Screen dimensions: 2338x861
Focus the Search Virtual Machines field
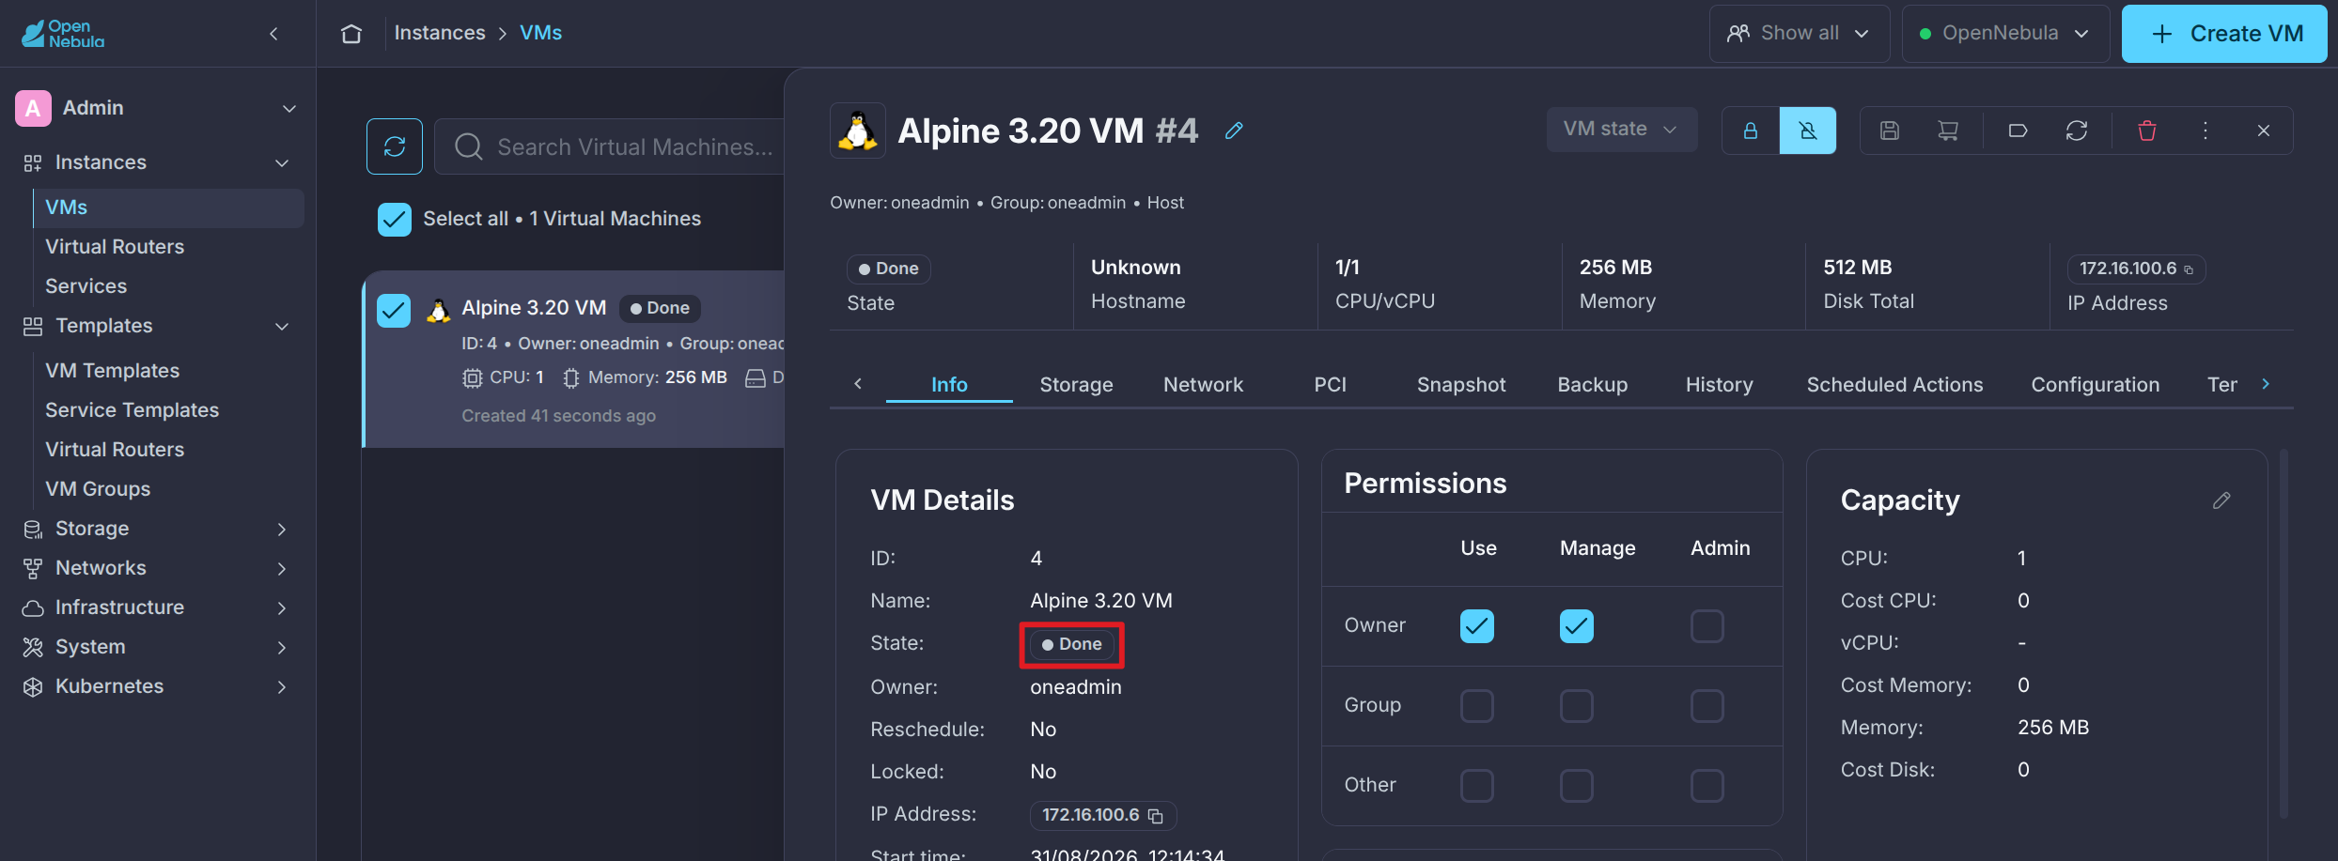coord(611,147)
